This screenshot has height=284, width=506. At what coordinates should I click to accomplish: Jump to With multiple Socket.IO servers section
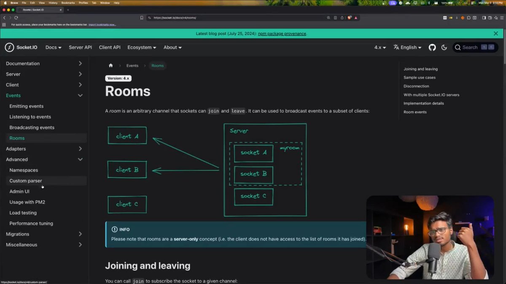pos(431,95)
